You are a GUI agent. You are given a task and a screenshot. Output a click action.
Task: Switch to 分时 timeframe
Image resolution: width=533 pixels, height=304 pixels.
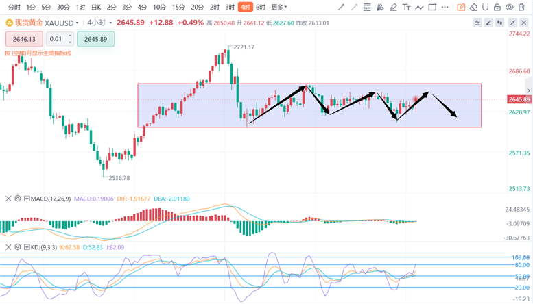[x=14, y=7]
